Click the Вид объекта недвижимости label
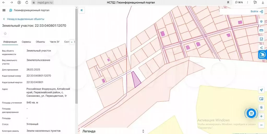The width and height of the screenshot is (267, 134). click(9, 53)
